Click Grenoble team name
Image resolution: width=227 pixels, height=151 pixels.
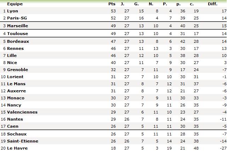(x=17, y=70)
